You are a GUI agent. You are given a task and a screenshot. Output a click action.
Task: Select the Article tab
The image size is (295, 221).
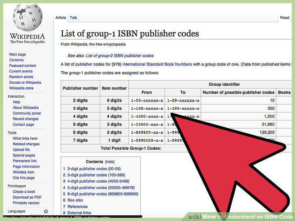coord(61,18)
